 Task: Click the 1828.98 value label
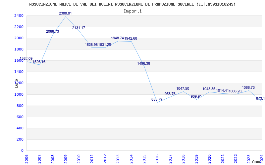[91, 45]
